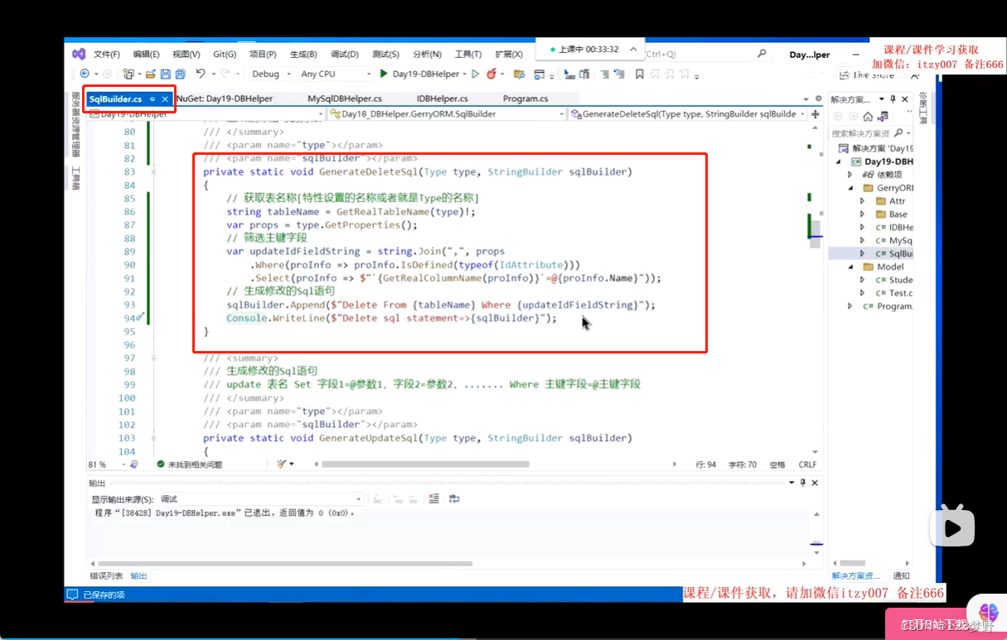Collapse the Model folder node
1007x640 pixels.
click(x=850, y=267)
